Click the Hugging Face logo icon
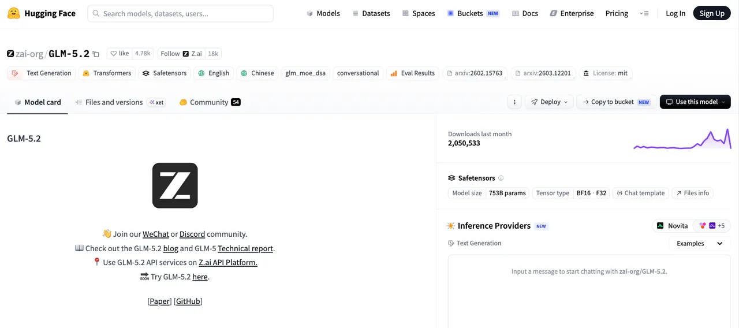The image size is (739, 328). point(14,13)
